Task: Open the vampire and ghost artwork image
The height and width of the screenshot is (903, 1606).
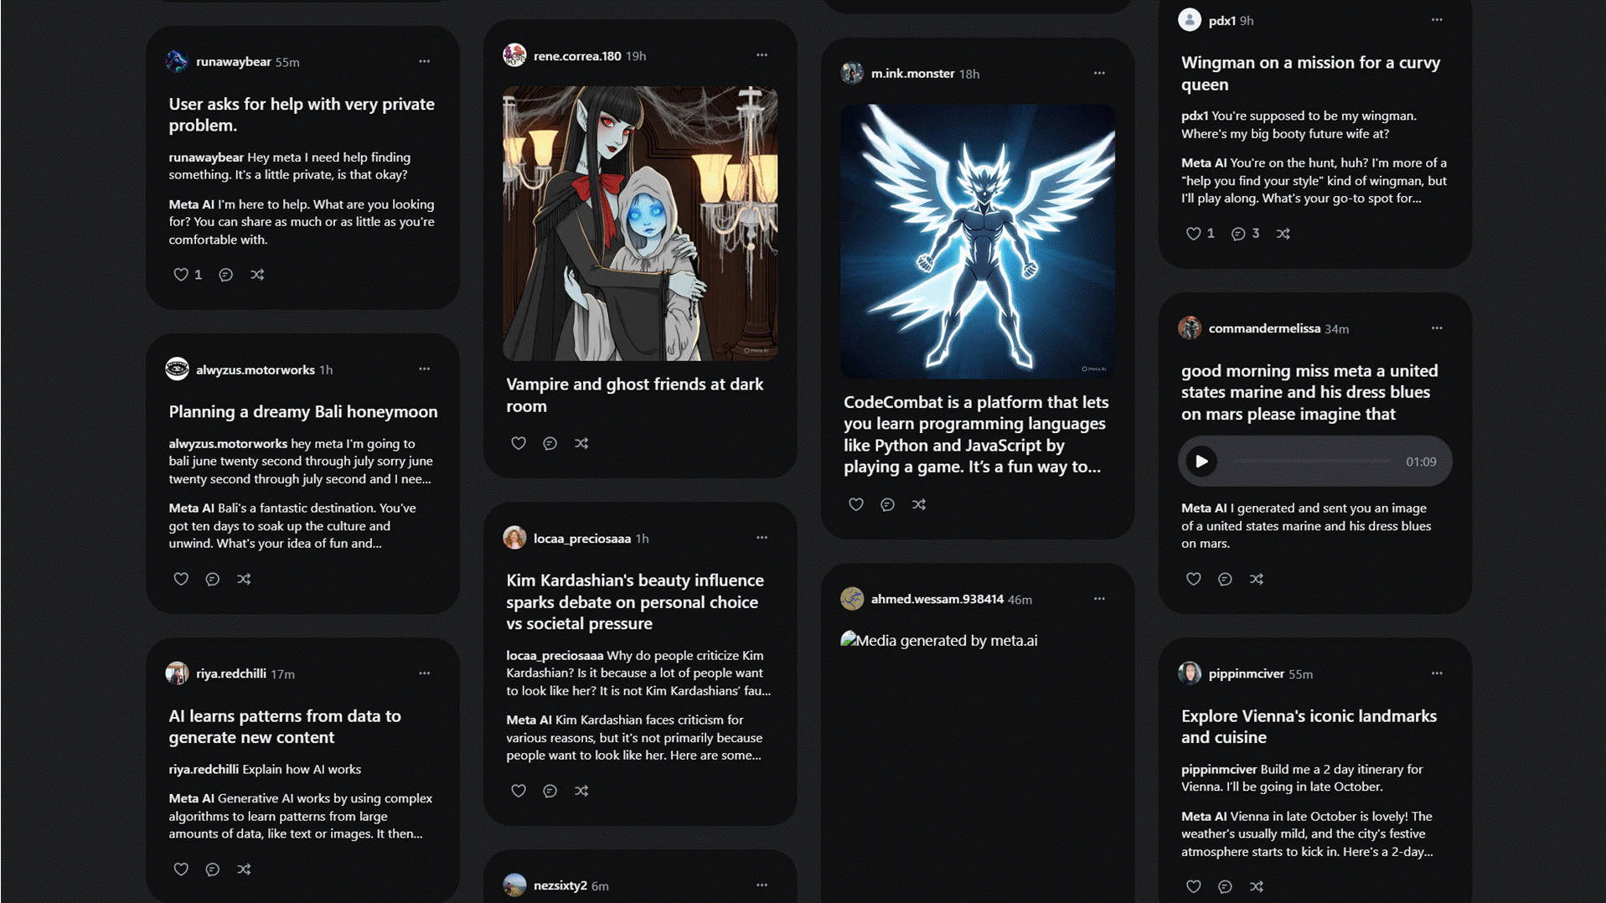Action: (x=640, y=224)
